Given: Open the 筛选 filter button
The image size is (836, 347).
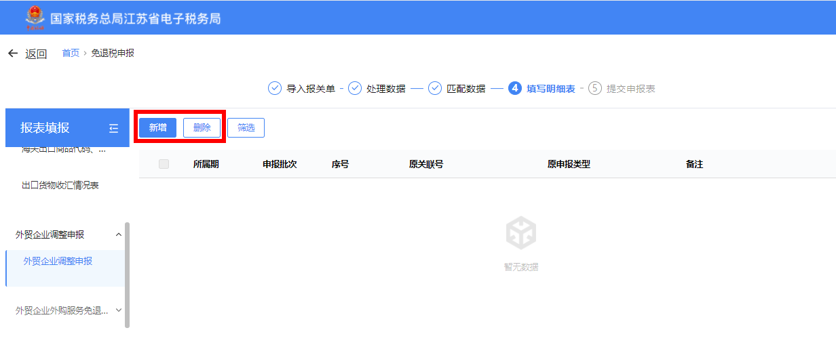Looking at the screenshot, I should pyautogui.click(x=246, y=127).
